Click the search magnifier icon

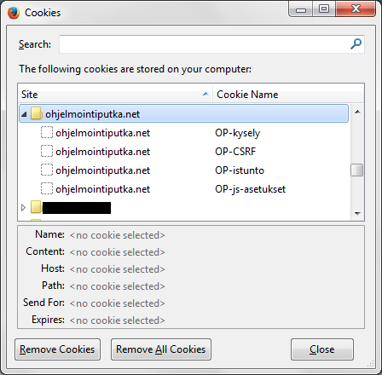[x=356, y=44]
